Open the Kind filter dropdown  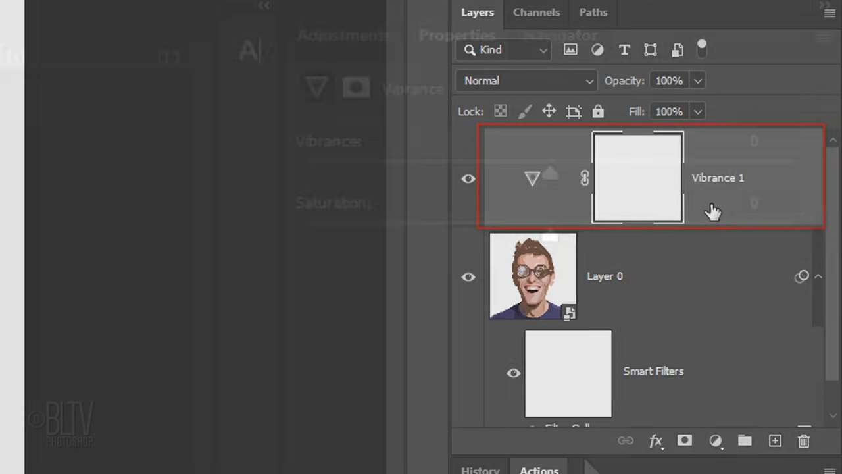pyautogui.click(x=503, y=49)
